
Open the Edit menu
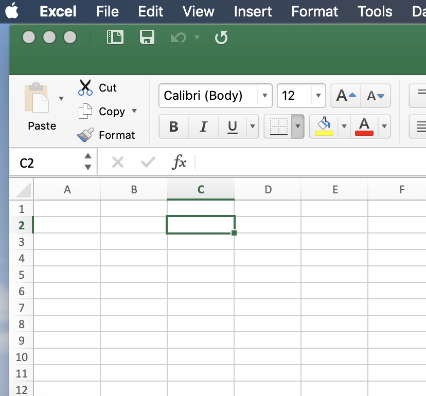coord(150,11)
